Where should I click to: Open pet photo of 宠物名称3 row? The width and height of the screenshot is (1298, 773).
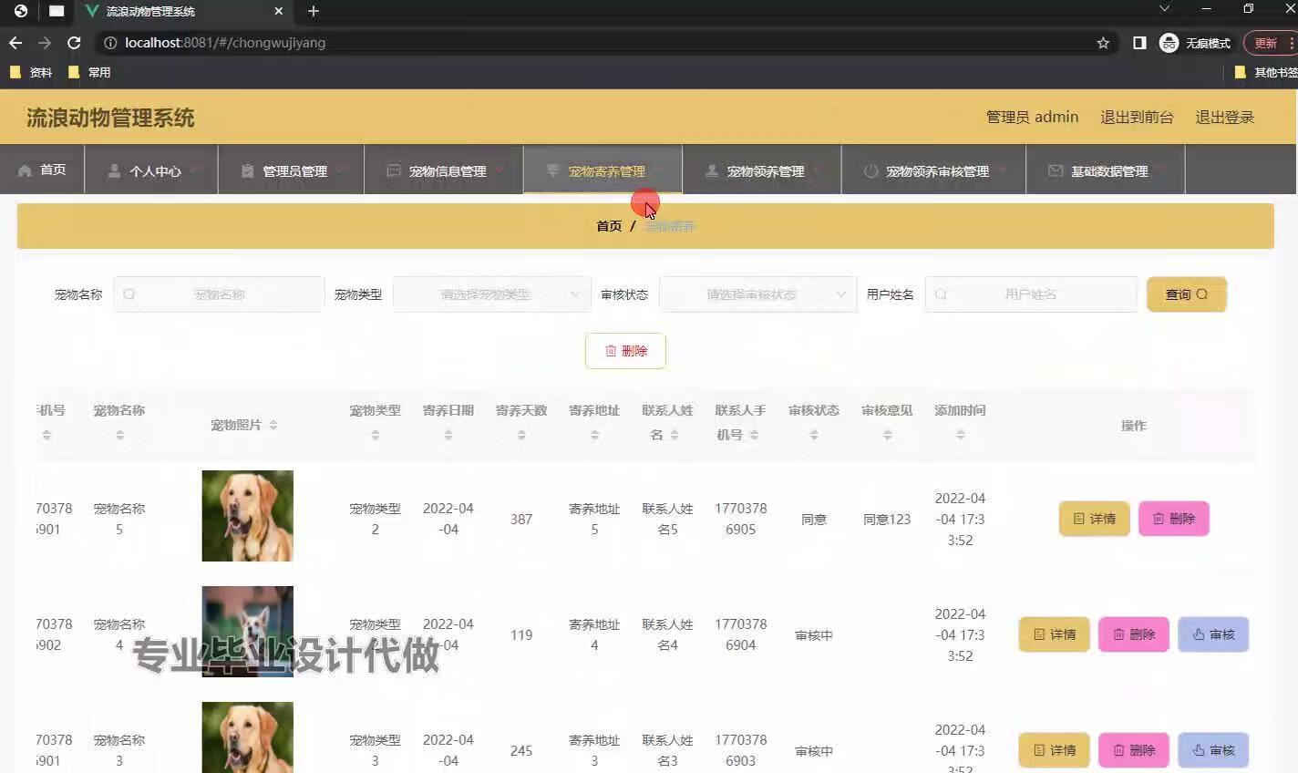248,737
